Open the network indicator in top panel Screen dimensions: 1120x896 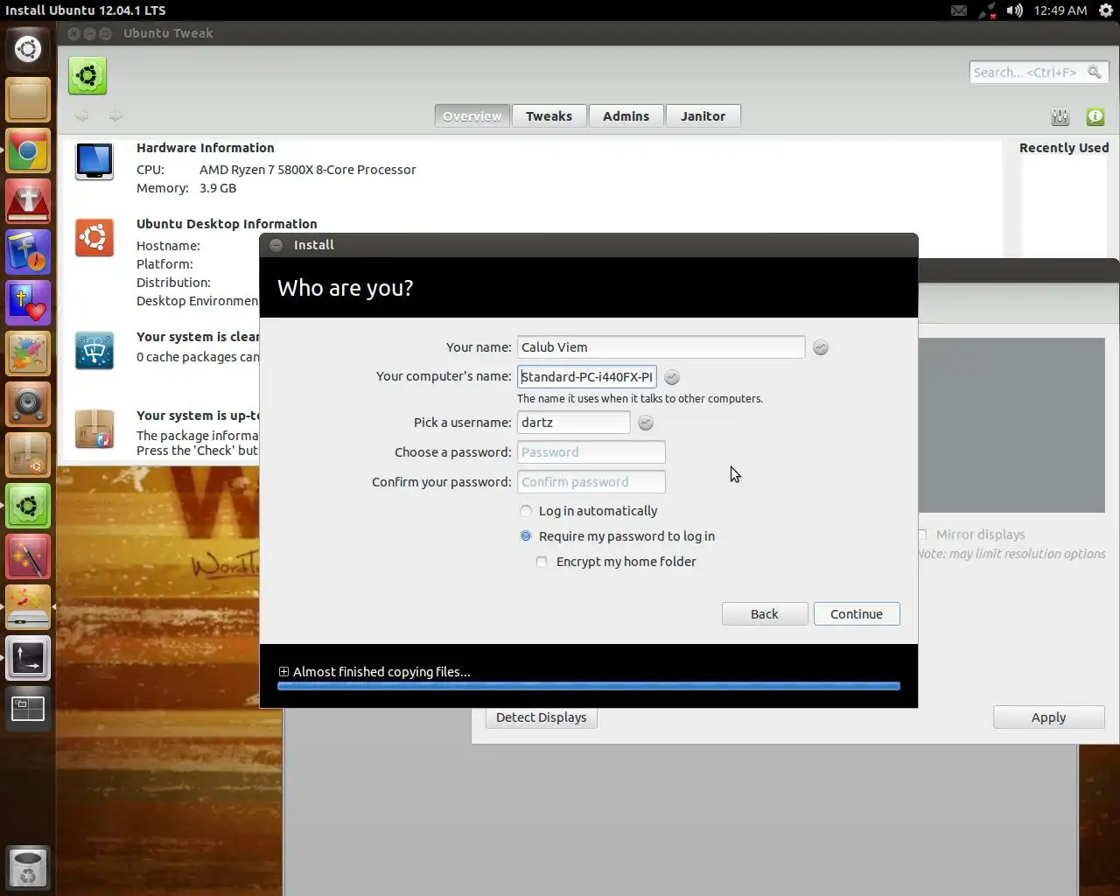[987, 10]
